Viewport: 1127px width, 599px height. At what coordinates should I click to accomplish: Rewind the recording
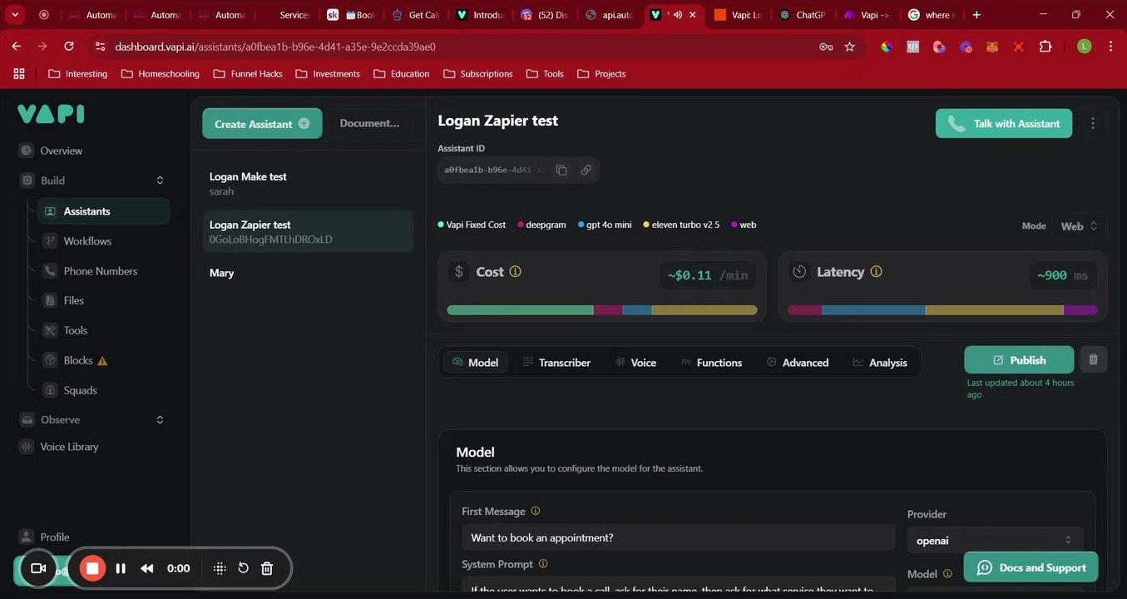tap(147, 568)
